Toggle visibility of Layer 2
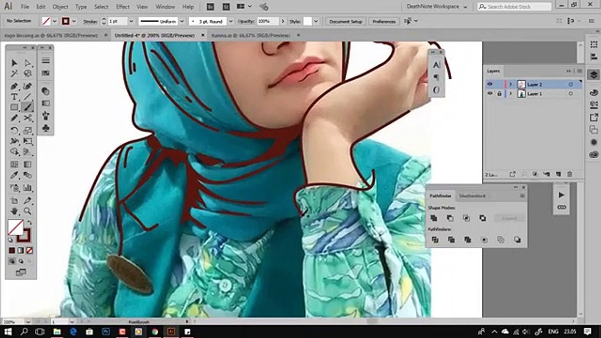Image resolution: width=601 pixels, height=338 pixels. coord(490,84)
